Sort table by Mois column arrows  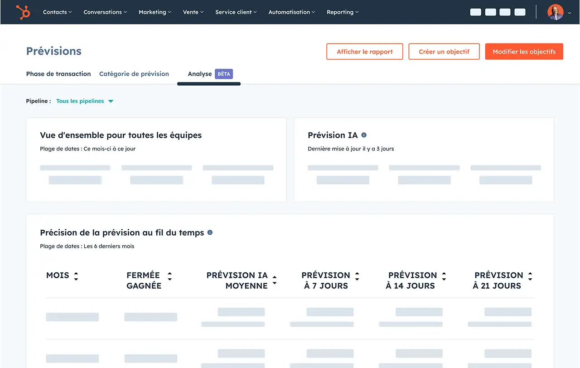coord(76,276)
